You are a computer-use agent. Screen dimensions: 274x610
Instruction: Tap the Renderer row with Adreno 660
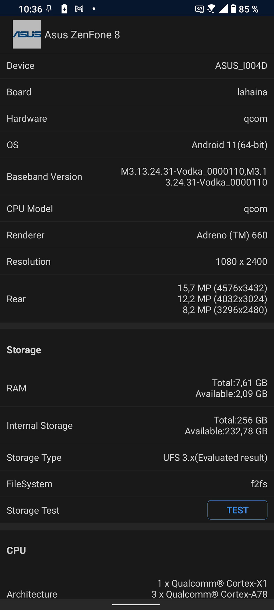coord(137,235)
